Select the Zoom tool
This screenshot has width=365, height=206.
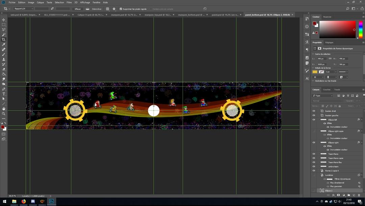[3, 114]
